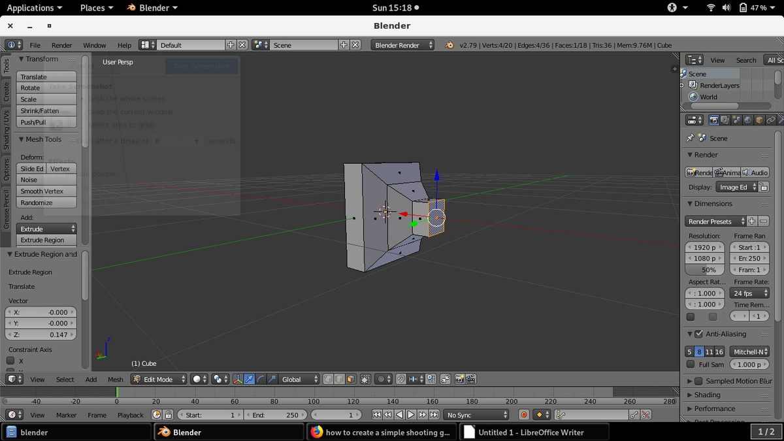Click the Extrude Region button
Screen dimensions: 784x441
pyautogui.click(x=46, y=240)
